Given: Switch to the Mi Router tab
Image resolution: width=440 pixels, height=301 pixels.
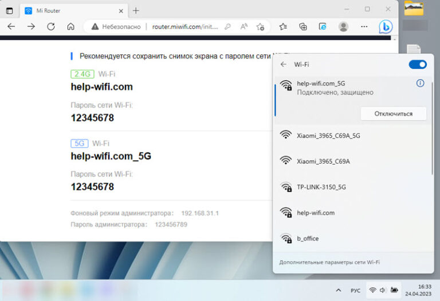Looking at the screenshot, I should coord(74,11).
